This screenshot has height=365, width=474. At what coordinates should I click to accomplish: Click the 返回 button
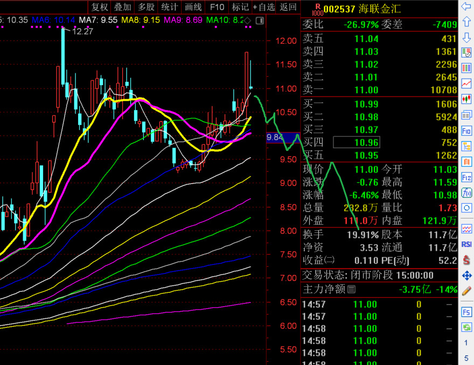pyautogui.click(x=288, y=7)
